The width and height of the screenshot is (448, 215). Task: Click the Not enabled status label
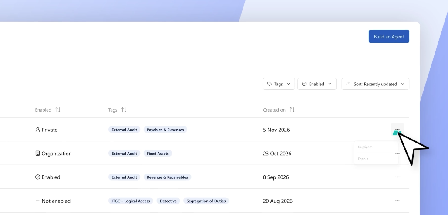[x=53, y=201]
